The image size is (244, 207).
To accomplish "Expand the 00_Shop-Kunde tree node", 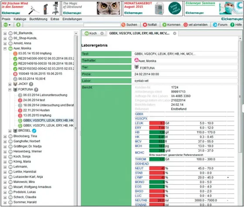I will 5,38.
